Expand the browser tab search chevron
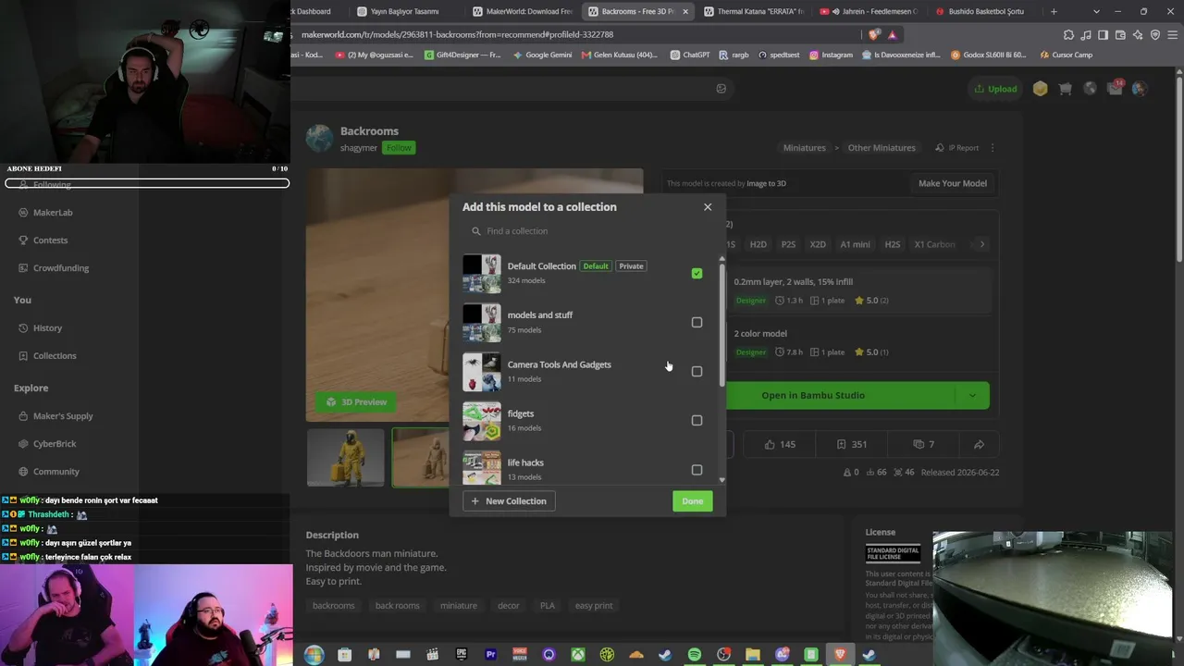Image resolution: width=1184 pixels, height=666 pixels. click(1097, 12)
